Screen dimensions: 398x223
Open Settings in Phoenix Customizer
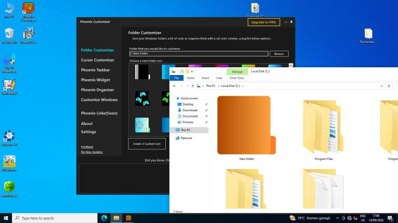[88, 132]
